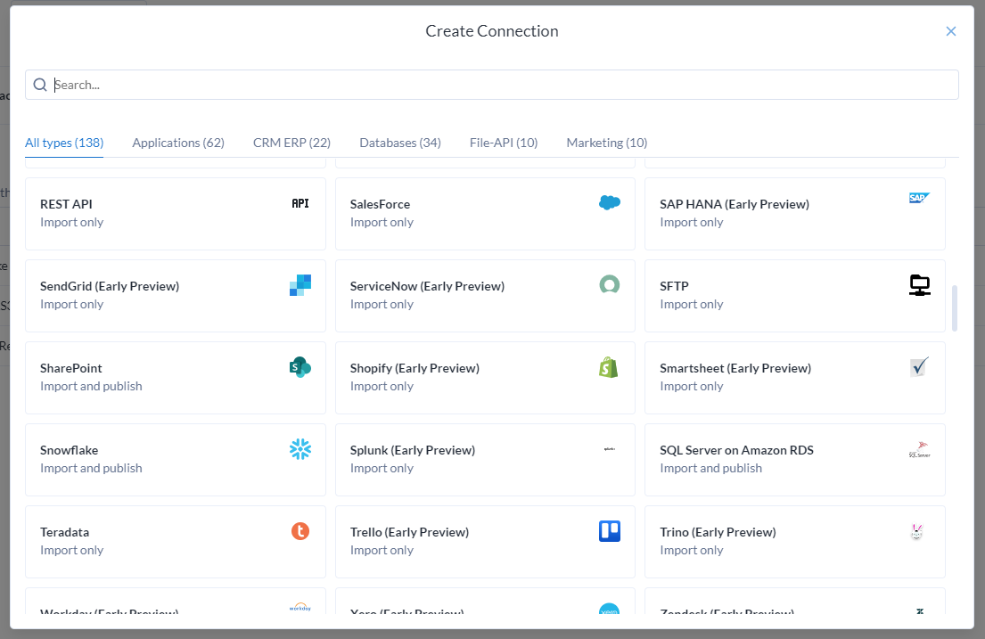Click the connector list scrollbar
The image size is (985, 639).
coord(956,307)
